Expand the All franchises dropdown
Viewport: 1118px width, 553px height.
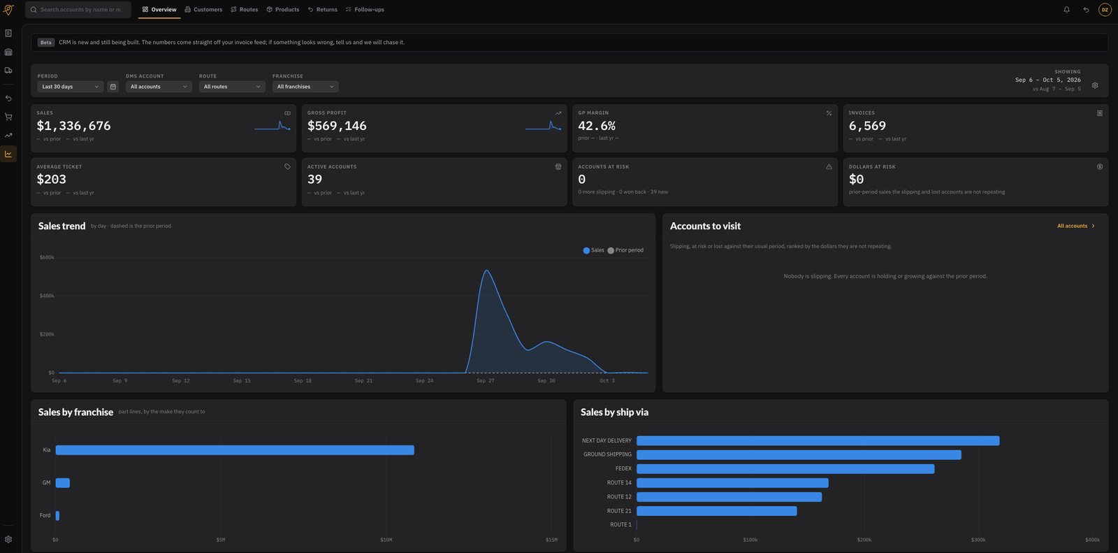coord(305,87)
